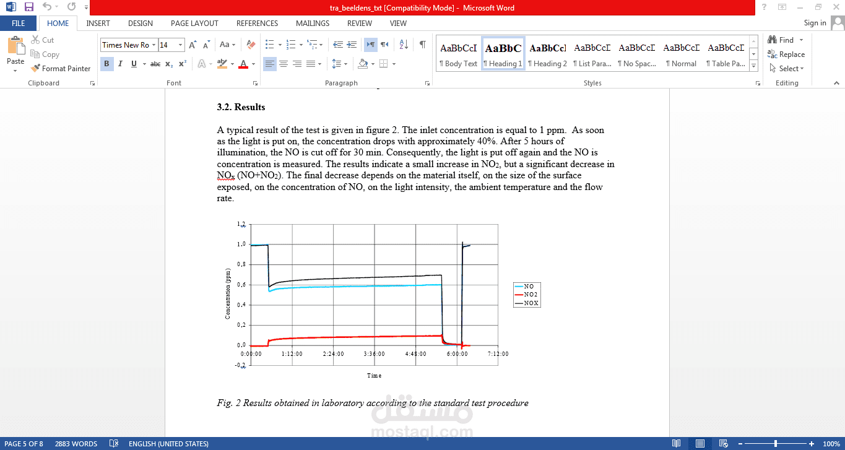Save the document with the floppy icon
This screenshot has width=845, height=450.
click(29, 7)
